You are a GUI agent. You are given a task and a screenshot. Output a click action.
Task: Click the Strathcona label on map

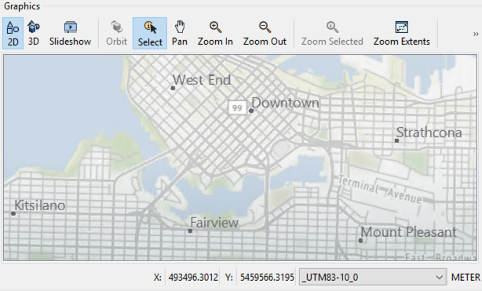(x=429, y=133)
